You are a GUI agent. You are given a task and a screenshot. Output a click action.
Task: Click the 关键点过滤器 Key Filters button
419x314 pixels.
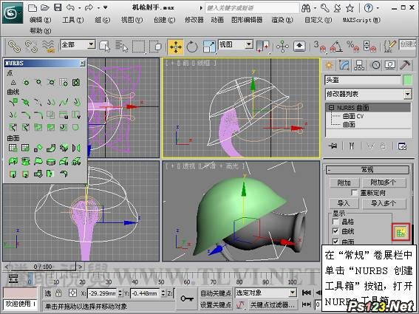coord(272,304)
